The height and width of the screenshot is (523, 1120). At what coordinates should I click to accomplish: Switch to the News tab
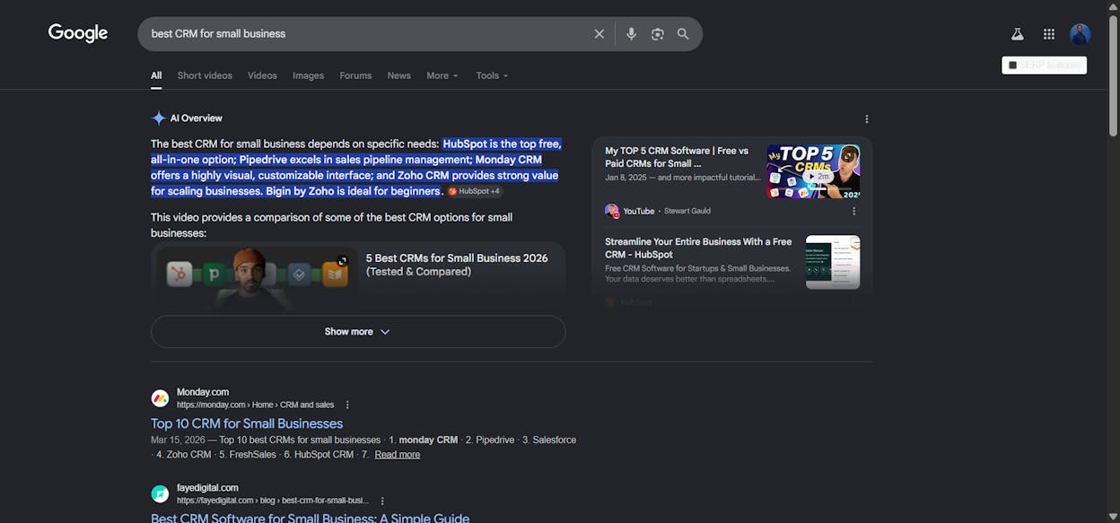399,75
